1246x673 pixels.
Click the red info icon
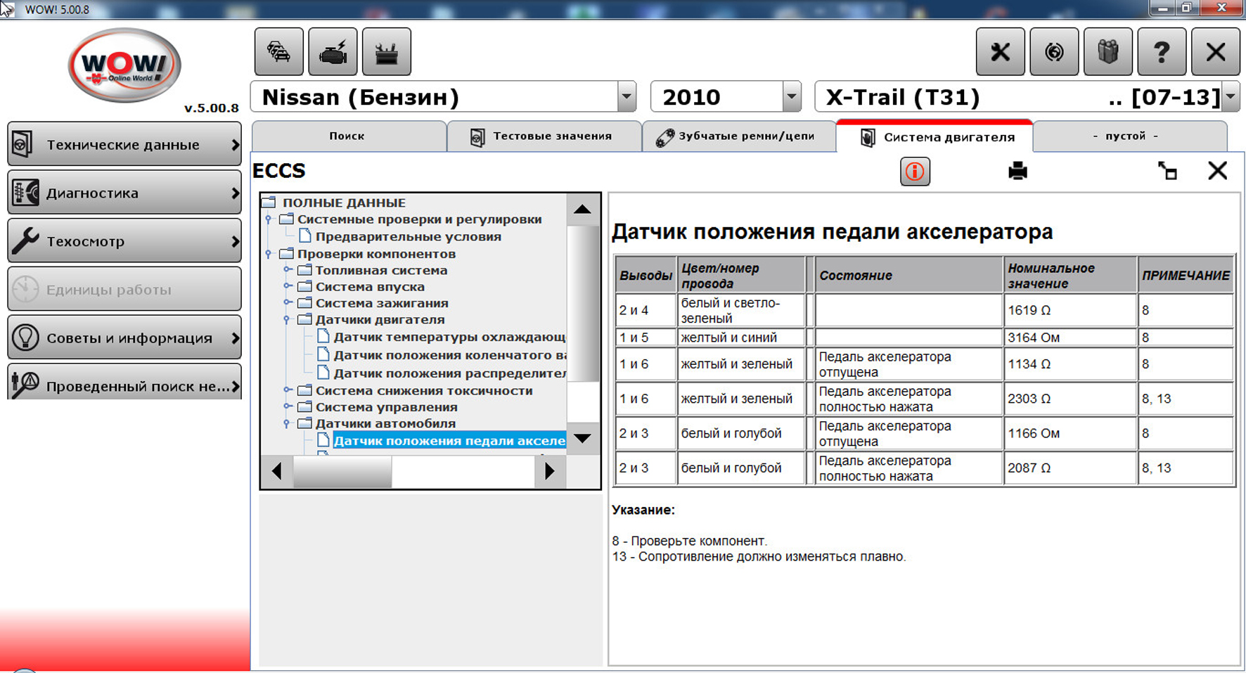click(x=914, y=172)
